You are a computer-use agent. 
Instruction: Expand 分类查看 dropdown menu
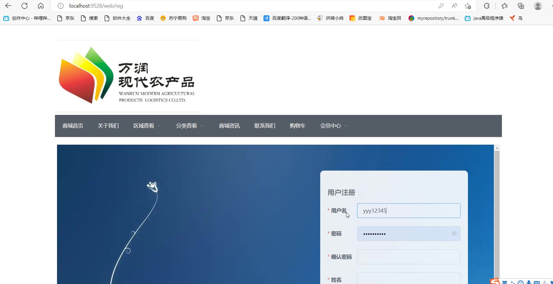tap(190, 126)
